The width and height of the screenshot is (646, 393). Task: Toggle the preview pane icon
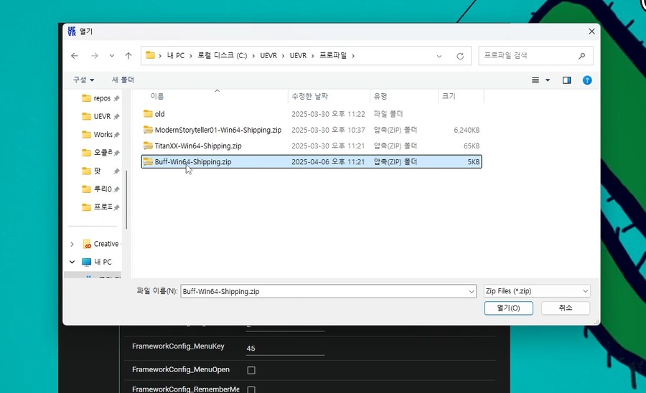pos(566,80)
